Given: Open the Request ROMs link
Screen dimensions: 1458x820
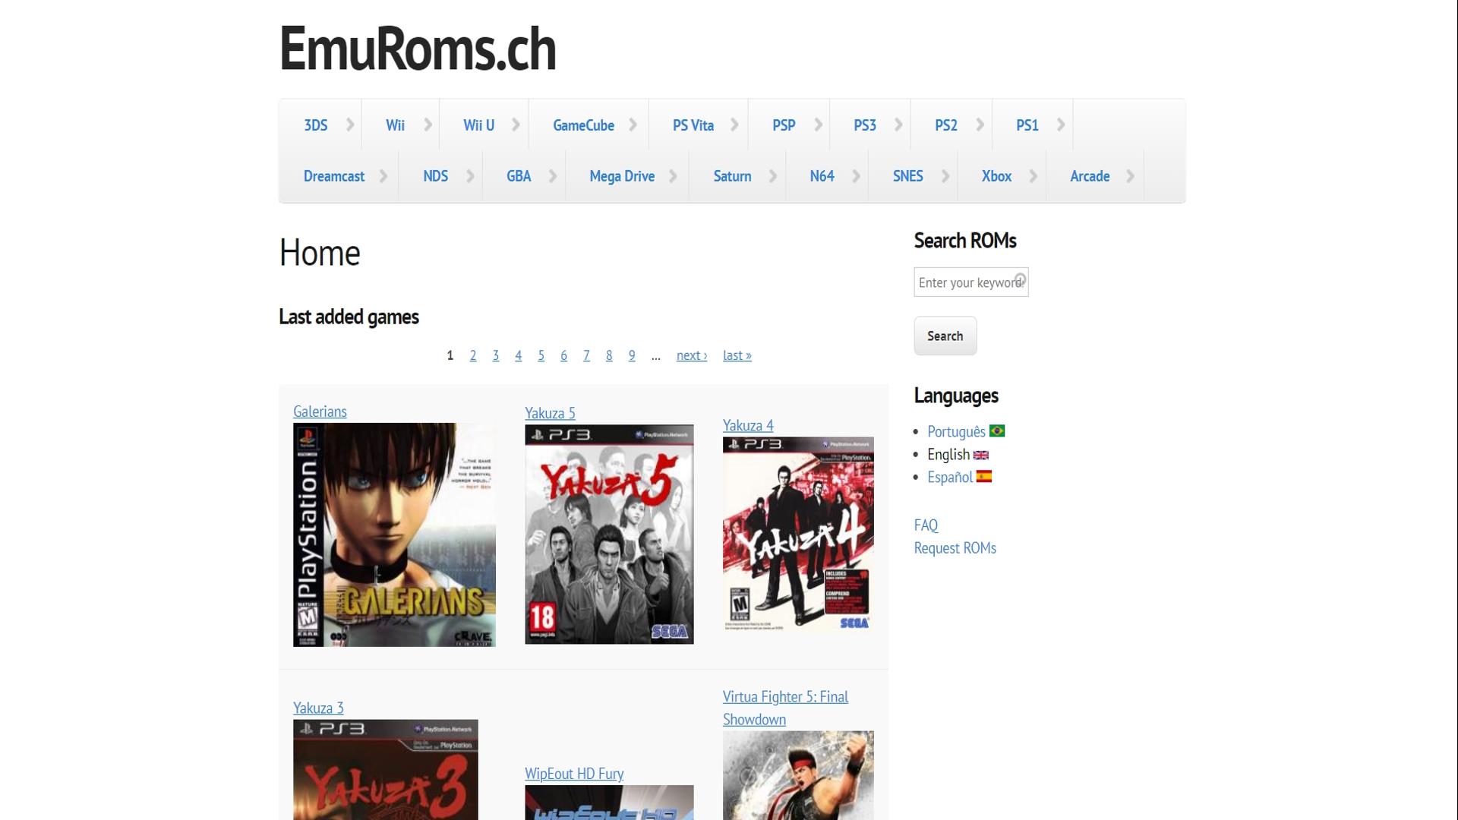Looking at the screenshot, I should (x=955, y=547).
